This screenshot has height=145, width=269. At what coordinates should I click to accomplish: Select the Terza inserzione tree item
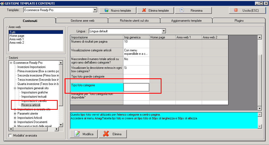click(x=38, y=80)
